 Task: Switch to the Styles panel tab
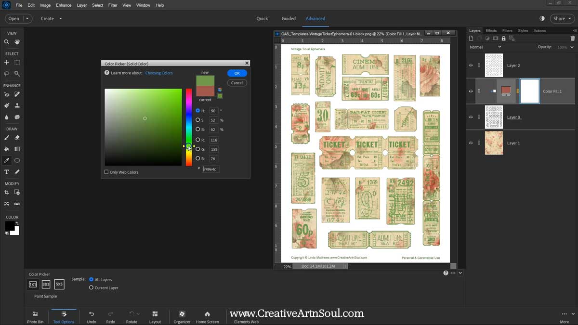tap(523, 30)
